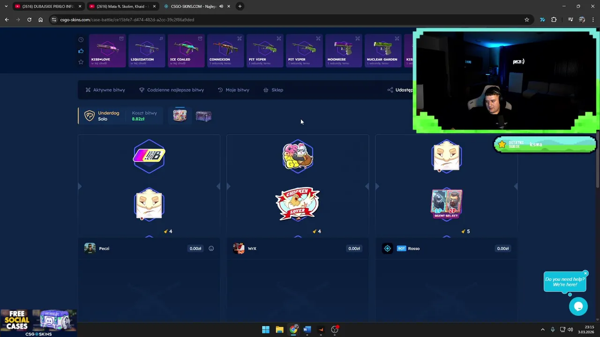This screenshot has height=337, width=600.
Task: Switch to DUBAJSKIE PIEKŁO YouTube tab
Action: (48, 7)
